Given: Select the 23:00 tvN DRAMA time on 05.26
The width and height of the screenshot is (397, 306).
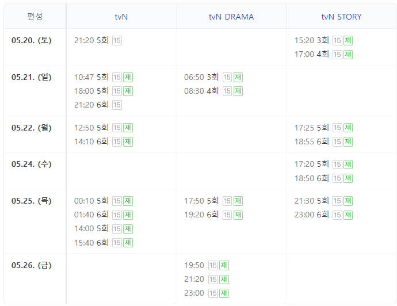Looking at the screenshot, I should 194,293.
